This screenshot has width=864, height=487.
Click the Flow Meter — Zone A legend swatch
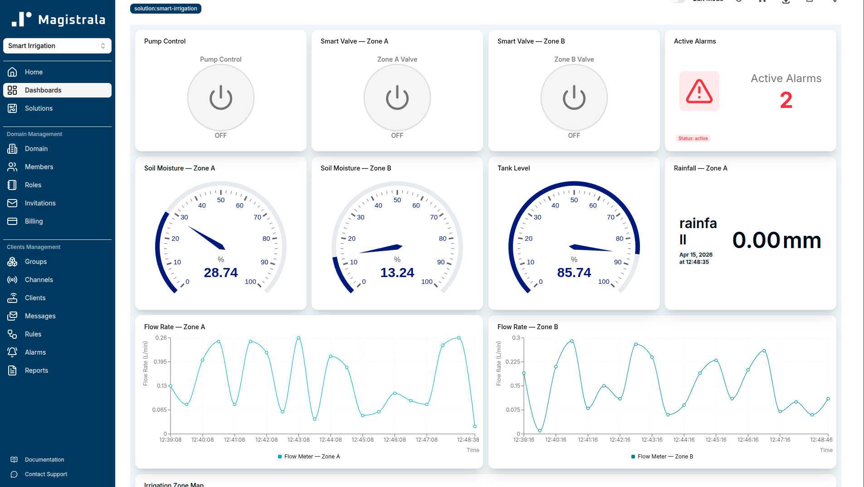click(280, 457)
